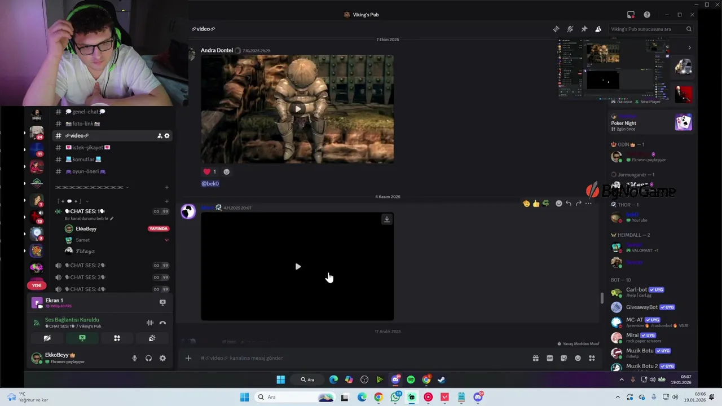This screenshot has height=406, width=722.
Task: Open more options on hovered message
Action: click(588, 204)
